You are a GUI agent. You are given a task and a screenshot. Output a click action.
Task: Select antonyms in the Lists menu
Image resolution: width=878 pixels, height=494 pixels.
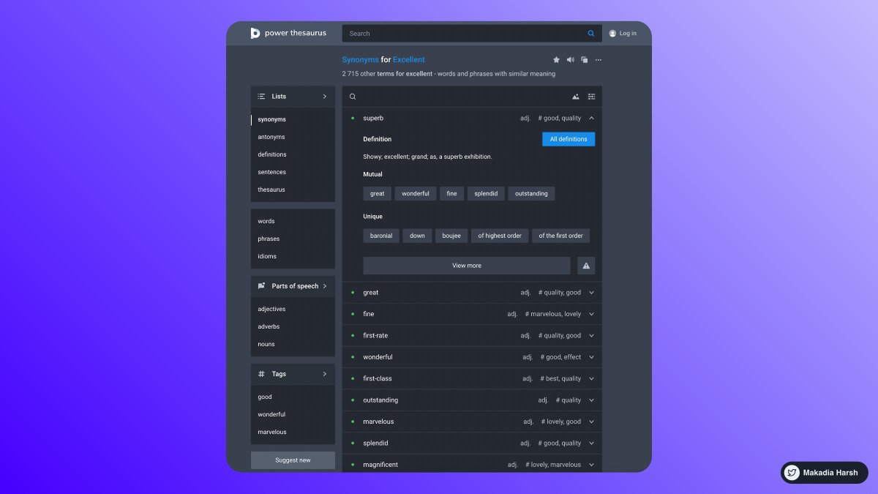271,137
